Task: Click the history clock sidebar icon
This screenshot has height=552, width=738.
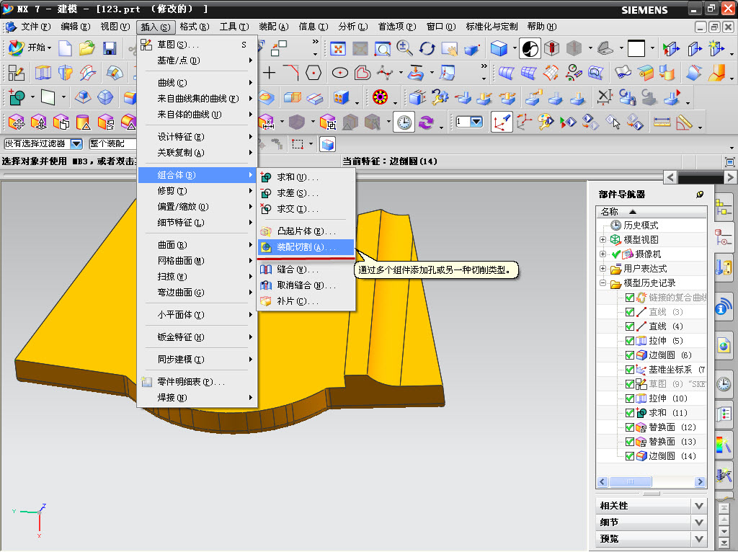Action: 724,384
